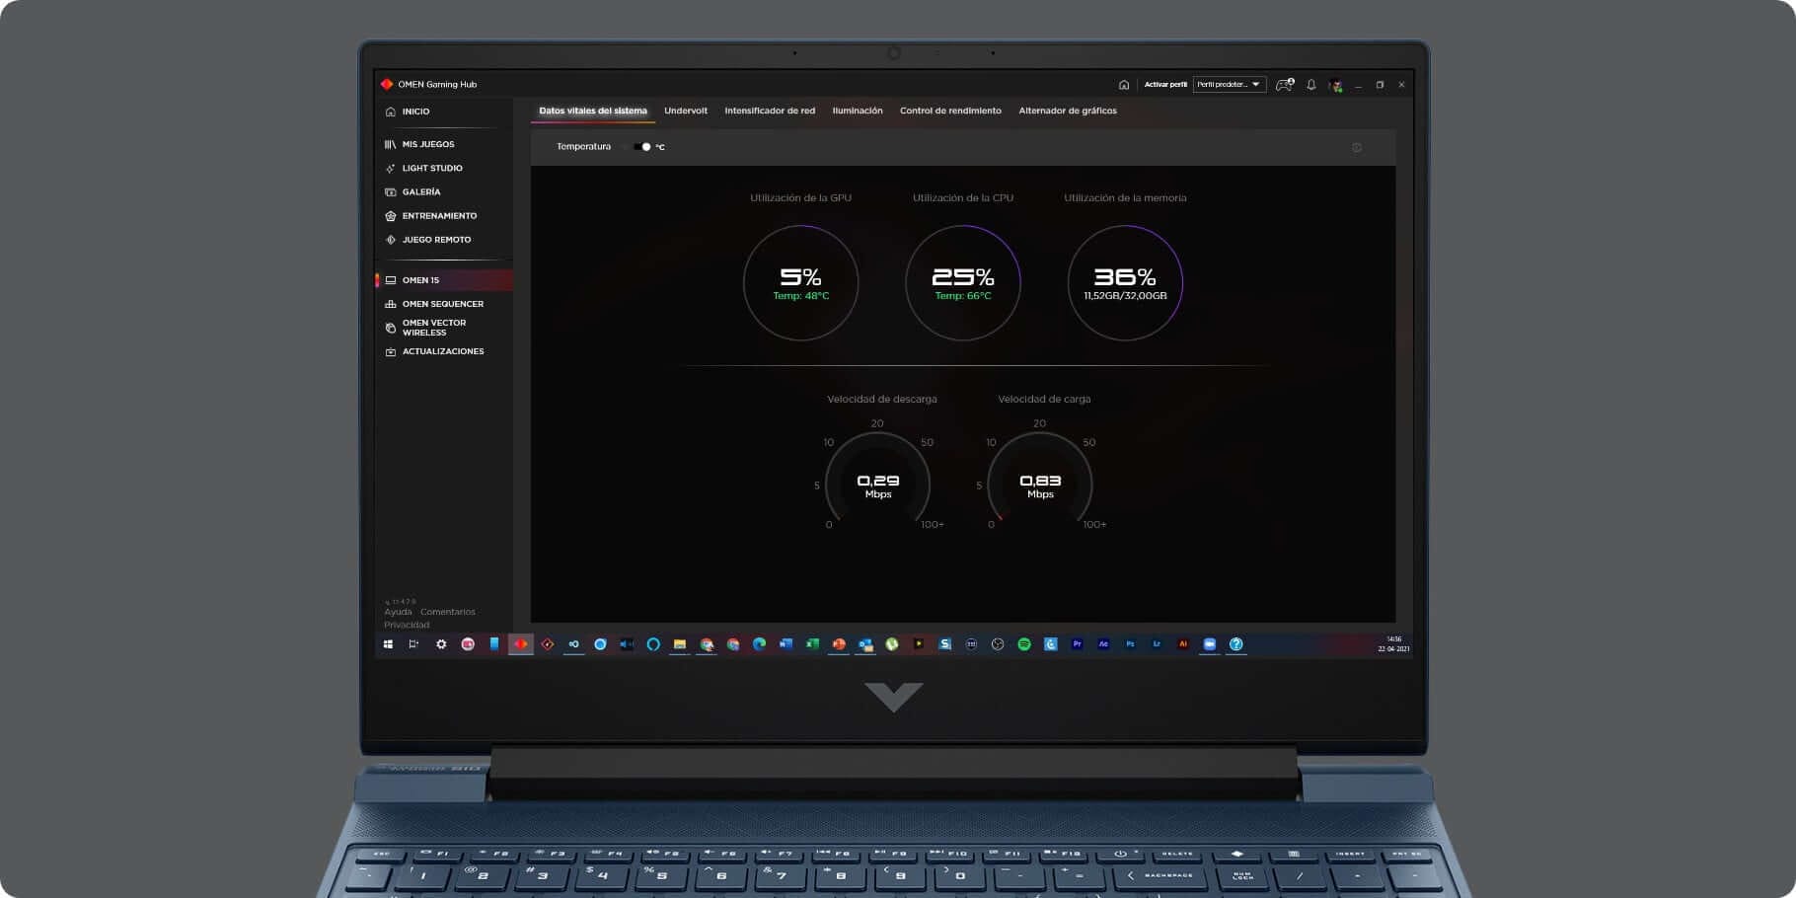Open OMEN SEQUENCER in the sidebar

click(443, 304)
